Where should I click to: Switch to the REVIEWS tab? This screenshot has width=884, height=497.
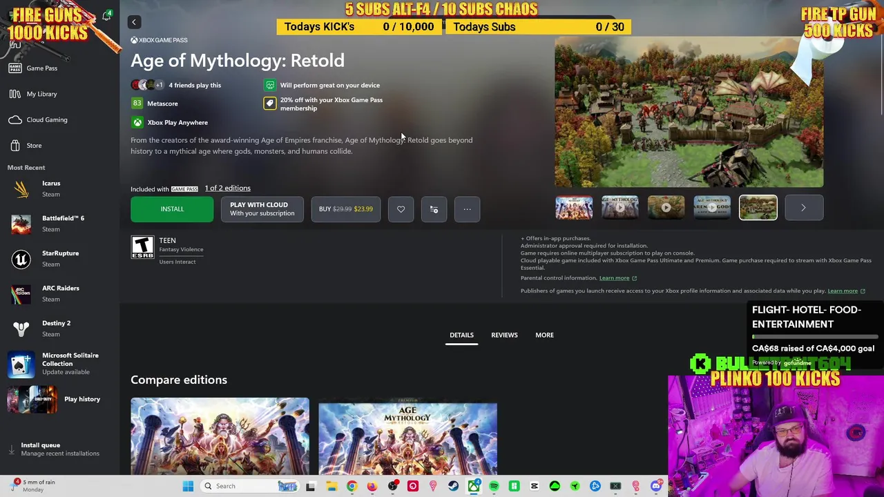coord(504,335)
